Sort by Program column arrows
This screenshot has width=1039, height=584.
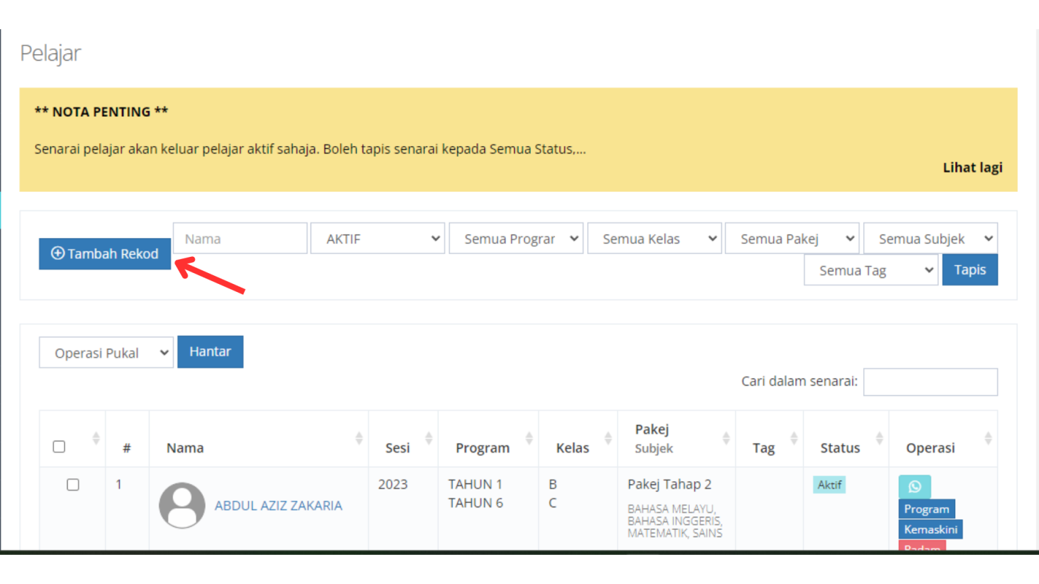pyautogui.click(x=529, y=439)
